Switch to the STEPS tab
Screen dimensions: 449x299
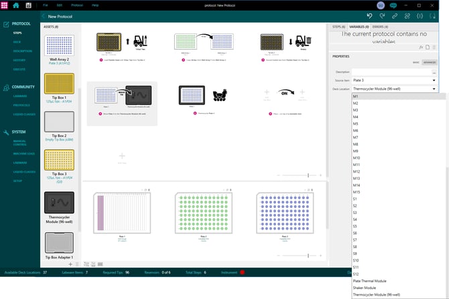click(338, 27)
